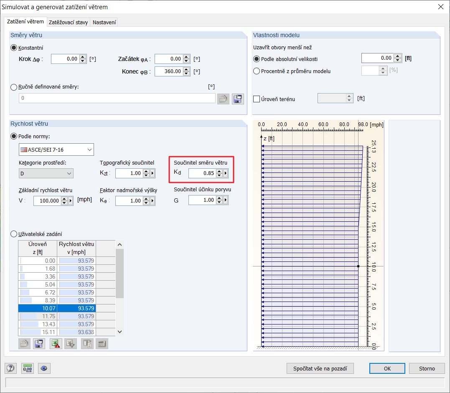The image size is (450, 393).
Task: Save the user-defined wind profile table
Action: click(39, 343)
